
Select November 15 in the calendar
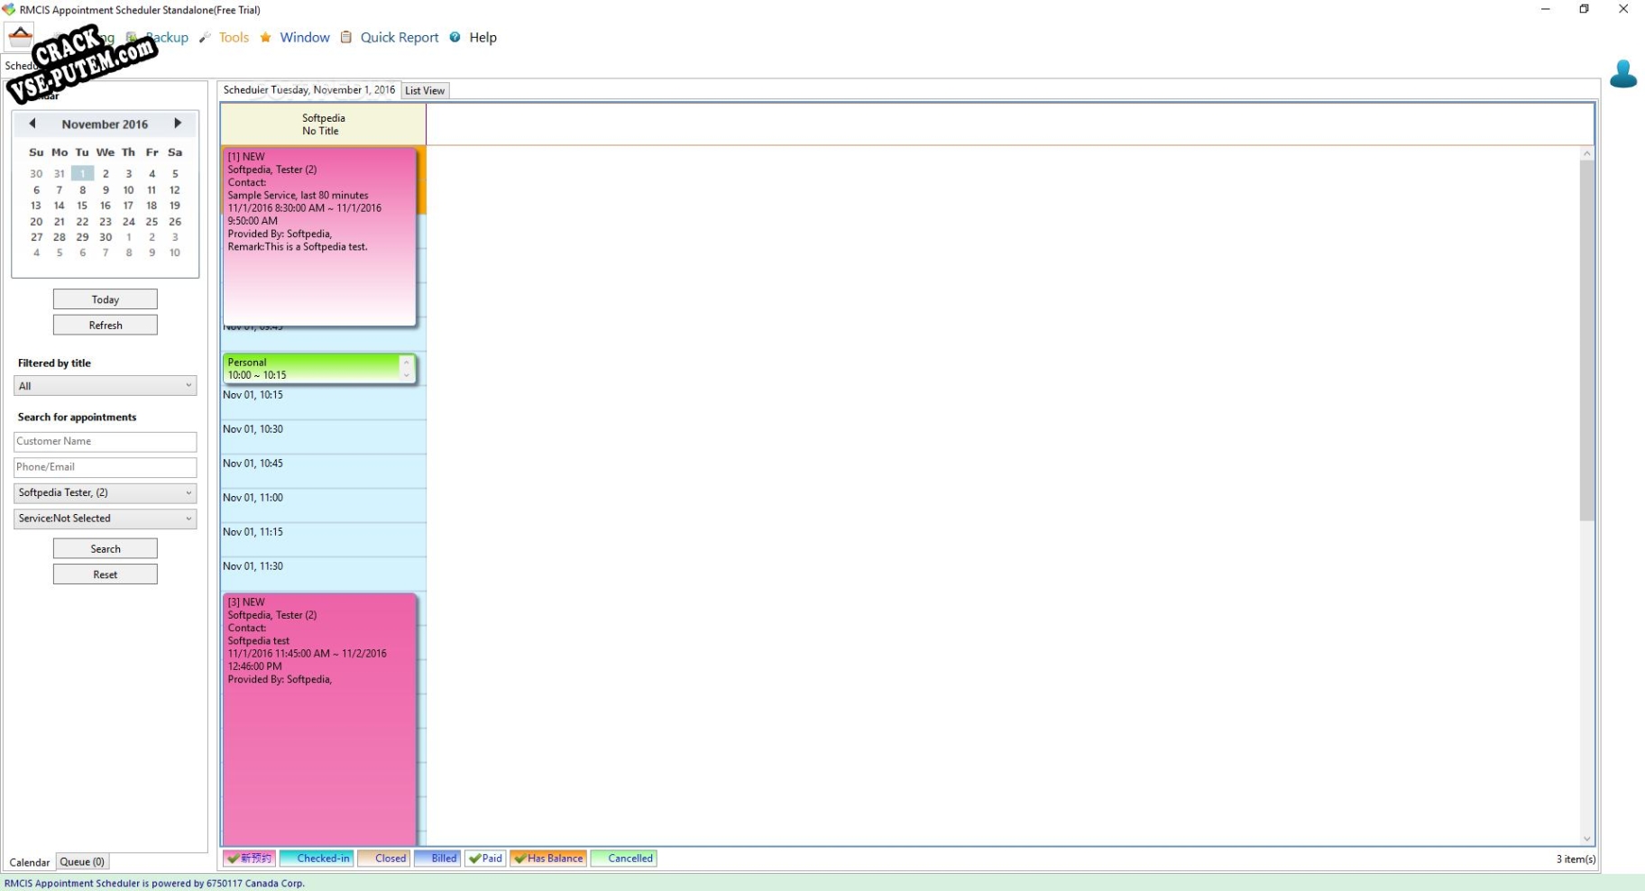pos(82,206)
